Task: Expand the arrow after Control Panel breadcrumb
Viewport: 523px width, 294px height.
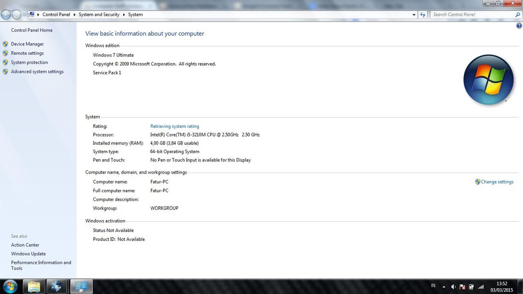Action: click(74, 15)
